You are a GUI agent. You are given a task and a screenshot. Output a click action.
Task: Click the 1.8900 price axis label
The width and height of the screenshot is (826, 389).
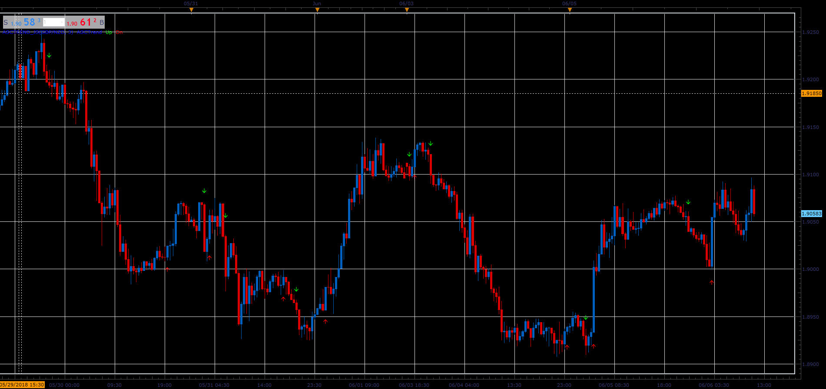(810, 364)
